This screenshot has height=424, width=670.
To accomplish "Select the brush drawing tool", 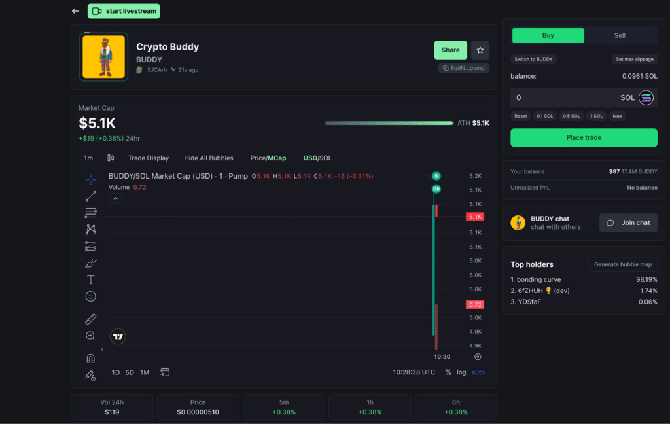I will 90,263.
